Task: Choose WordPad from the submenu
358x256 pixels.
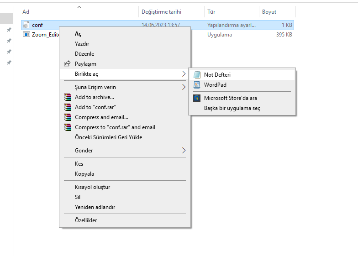Action: pyautogui.click(x=242, y=85)
